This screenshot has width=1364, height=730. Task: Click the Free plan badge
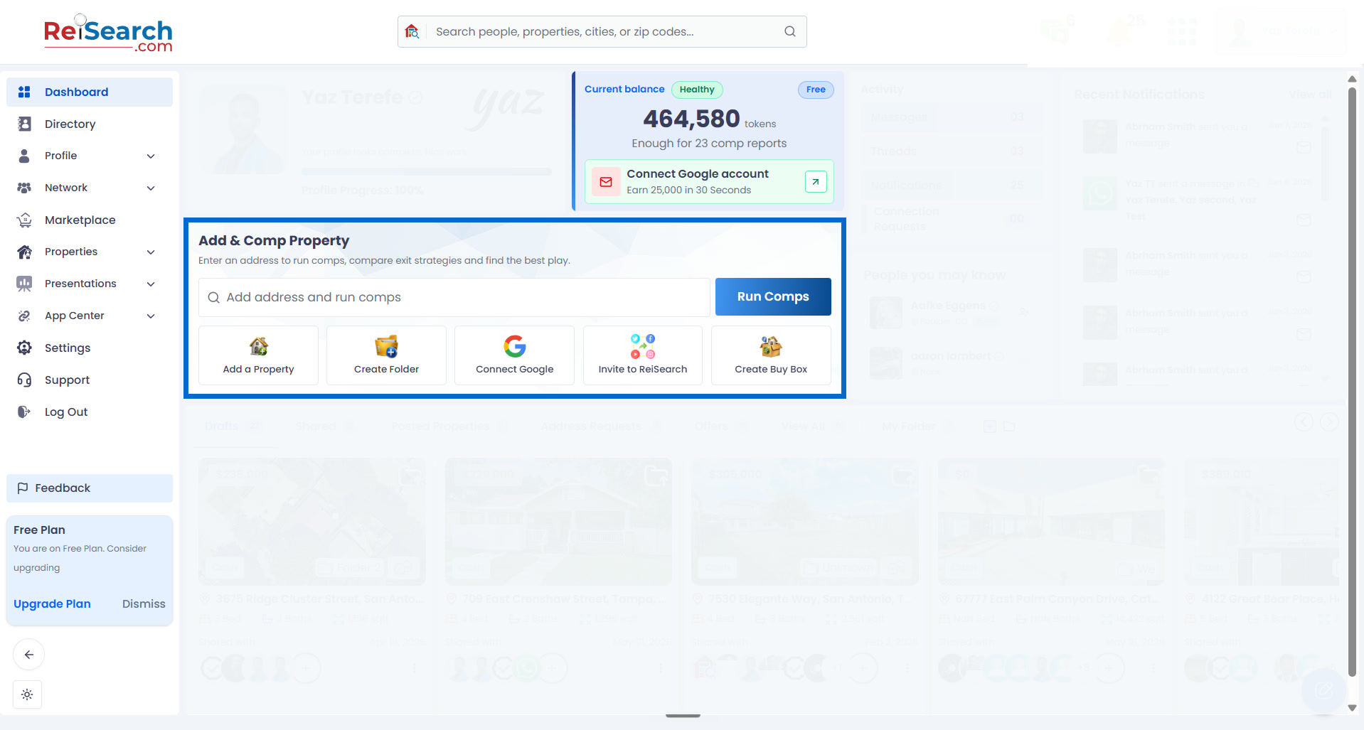(x=816, y=90)
